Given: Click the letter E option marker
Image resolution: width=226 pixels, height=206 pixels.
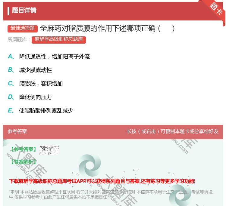Looking at the screenshot, I should [x=11, y=111].
